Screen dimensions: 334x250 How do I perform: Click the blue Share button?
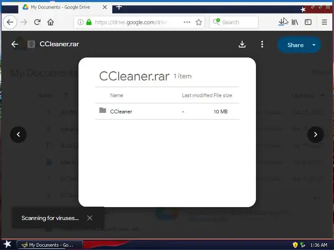pos(292,45)
